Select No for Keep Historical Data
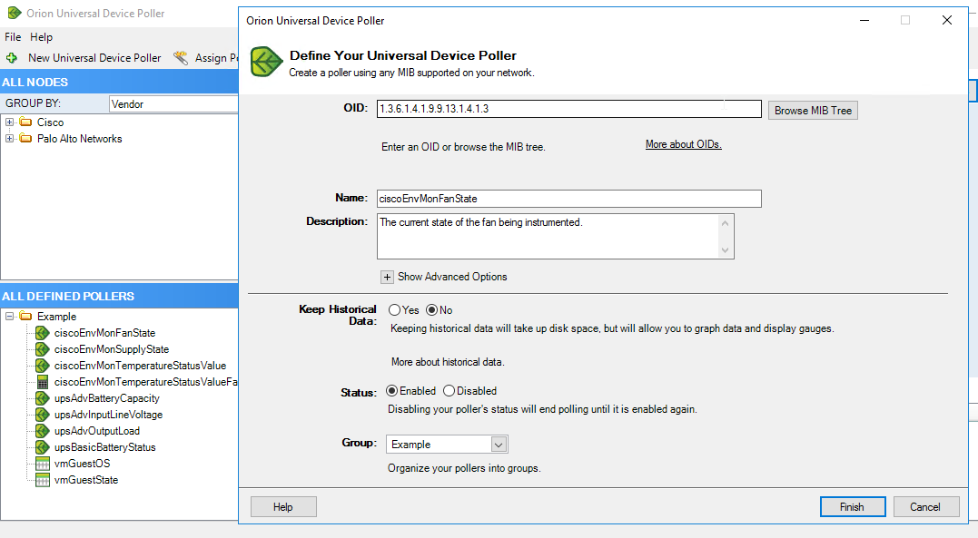 431,310
